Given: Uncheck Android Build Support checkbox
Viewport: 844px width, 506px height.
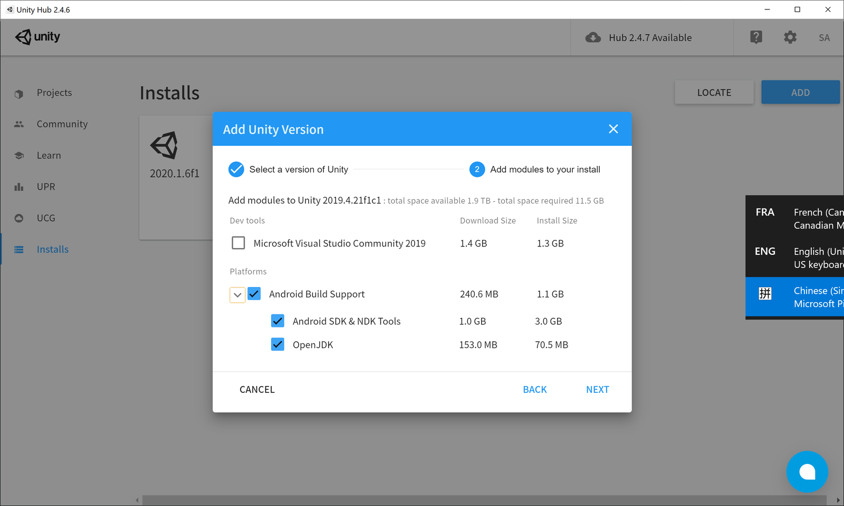Looking at the screenshot, I should 254,294.
